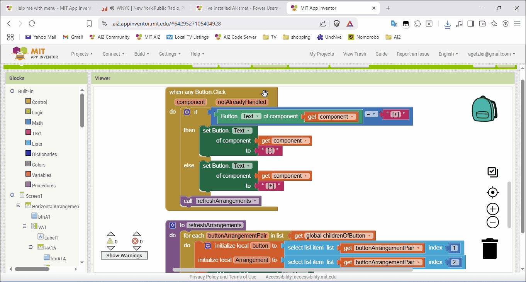The image size is (526, 282).
Task: Go to My Projects
Action: (321, 54)
